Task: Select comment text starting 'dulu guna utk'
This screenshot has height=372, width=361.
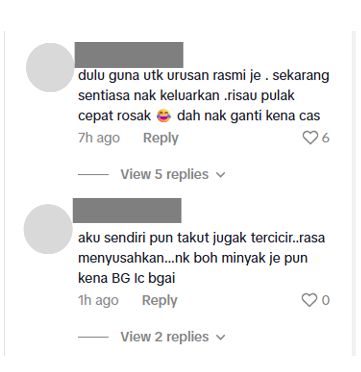Action: (x=204, y=96)
